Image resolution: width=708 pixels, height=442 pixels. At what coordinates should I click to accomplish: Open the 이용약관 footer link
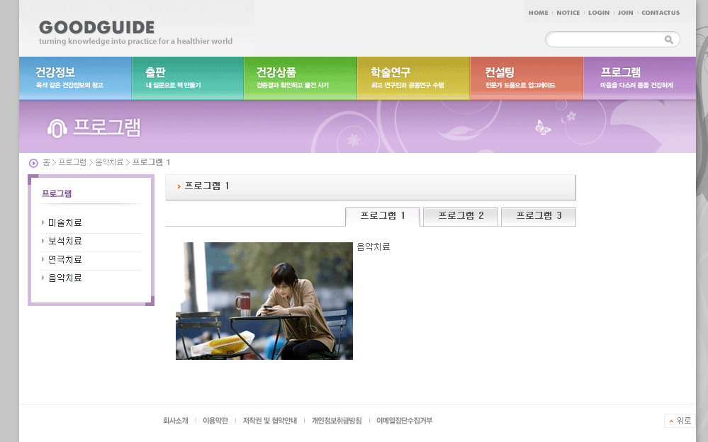215,421
